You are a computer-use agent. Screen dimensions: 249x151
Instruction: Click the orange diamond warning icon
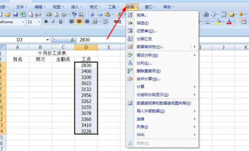coord(241,14)
